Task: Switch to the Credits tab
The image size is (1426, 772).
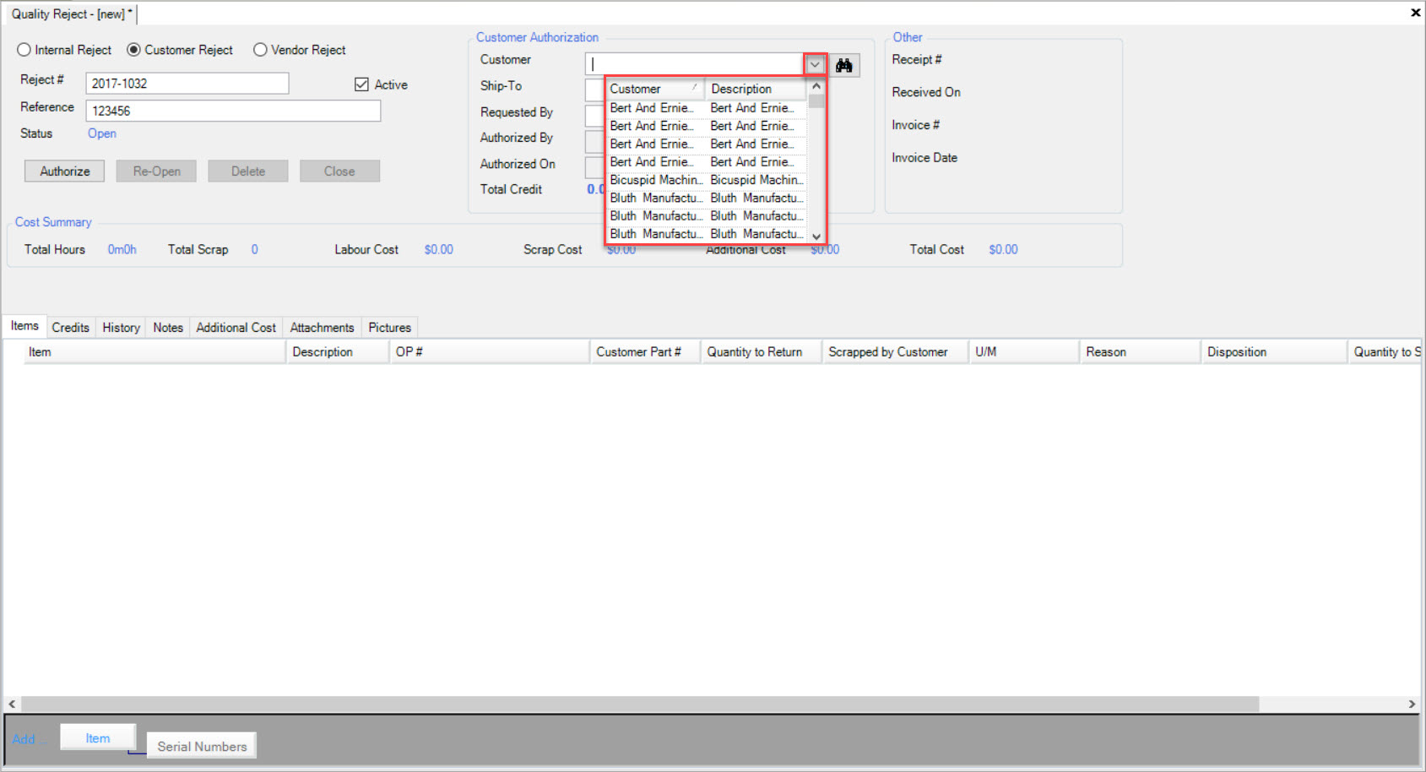Action: click(x=70, y=328)
